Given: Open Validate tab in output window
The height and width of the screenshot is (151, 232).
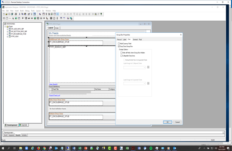Looking at the screenshot, I should tap(24, 135).
